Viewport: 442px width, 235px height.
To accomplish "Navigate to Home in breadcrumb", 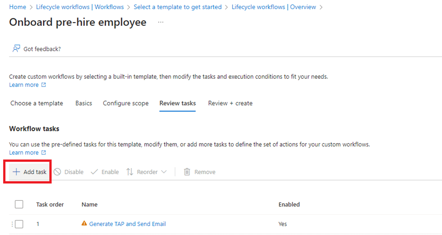I will (x=18, y=7).
